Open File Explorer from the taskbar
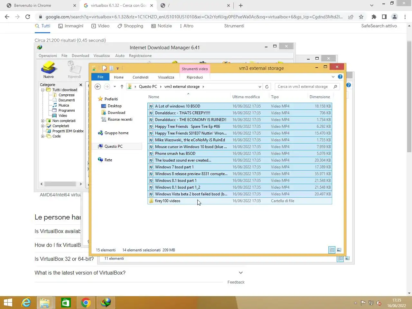Viewport: 412px width, 309px height. coord(45,303)
